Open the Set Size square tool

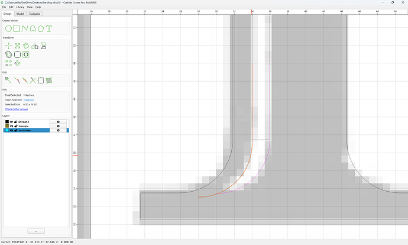point(41,80)
